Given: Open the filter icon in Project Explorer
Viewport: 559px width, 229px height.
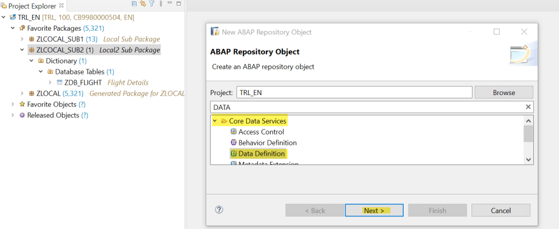Looking at the screenshot, I should pyautogui.click(x=152, y=4).
